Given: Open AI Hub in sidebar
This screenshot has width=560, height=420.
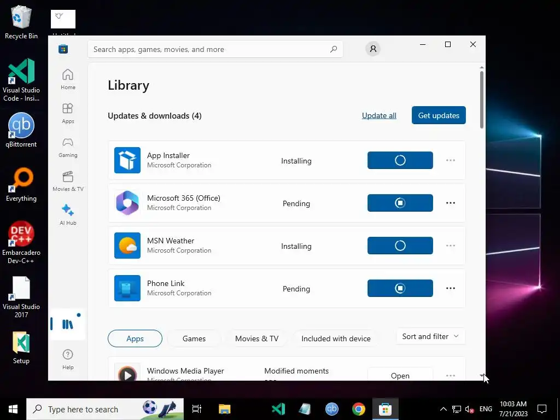Looking at the screenshot, I should tap(68, 214).
